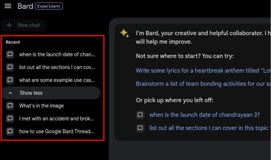Click chat icon beside 'what are some example use cas...'
Image resolution: width=271 pixels, height=160 pixels.
click(x=10, y=80)
